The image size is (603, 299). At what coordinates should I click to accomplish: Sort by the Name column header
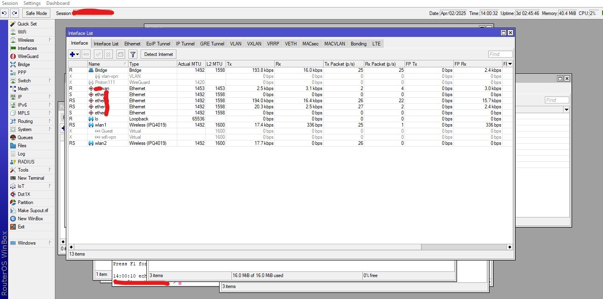click(108, 64)
